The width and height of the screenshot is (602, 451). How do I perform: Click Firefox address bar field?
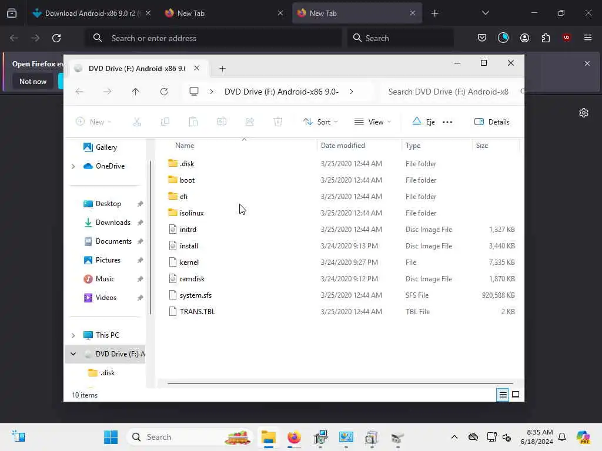[x=214, y=38]
